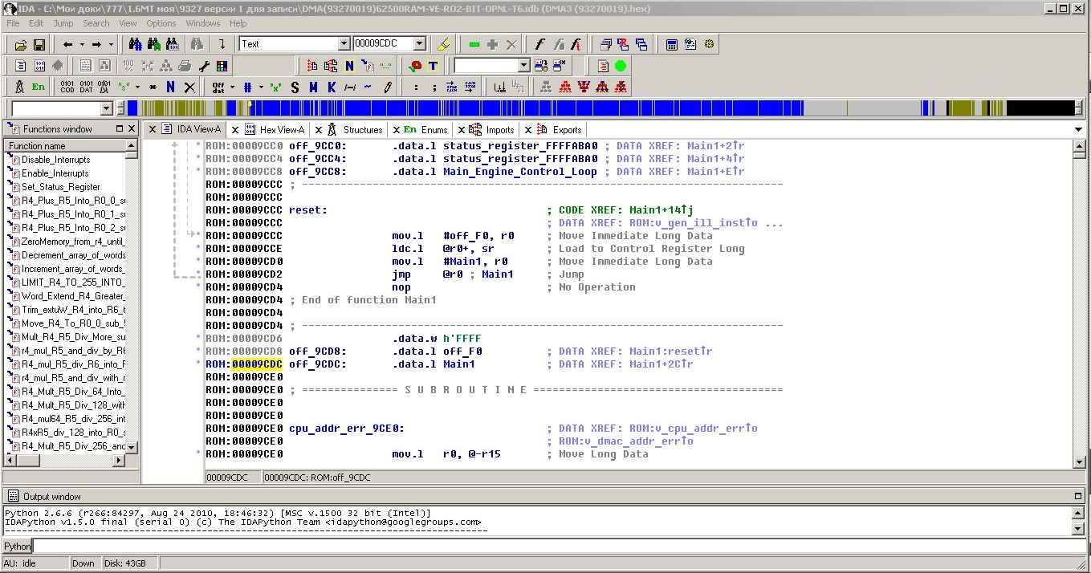The width and height of the screenshot is (1091, 573).
Task: Click the bold N rename icon
Action: click(170, 87)
